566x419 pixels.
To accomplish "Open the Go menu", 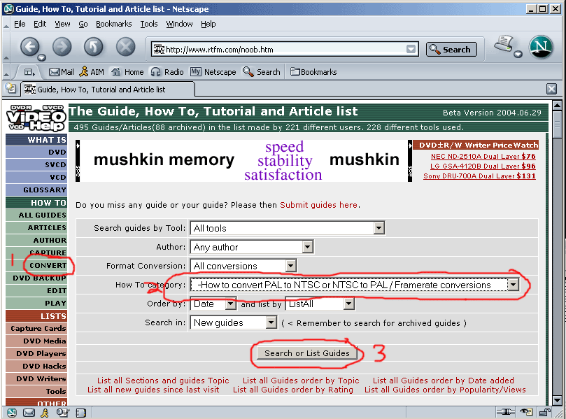I will click(83, 24).
